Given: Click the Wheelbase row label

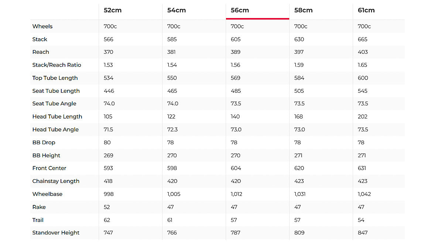Looking at the screenshot, I should (x=47, y=194).
